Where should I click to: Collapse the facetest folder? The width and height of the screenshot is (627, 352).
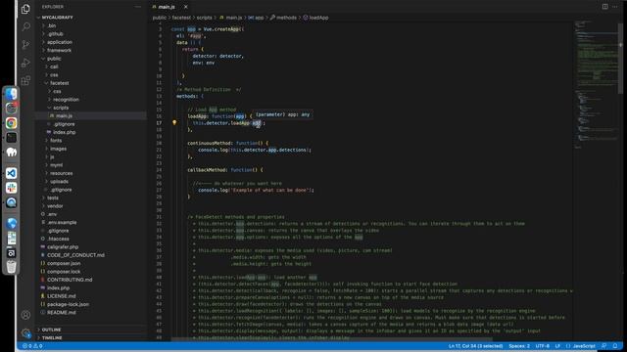(x=60, y=83)
